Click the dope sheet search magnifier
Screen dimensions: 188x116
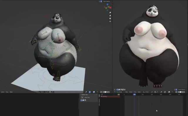102,95
